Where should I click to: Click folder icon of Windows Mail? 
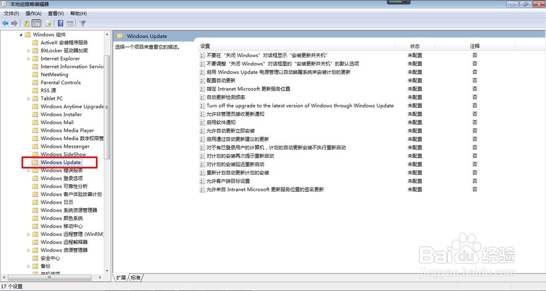point(35,123)
